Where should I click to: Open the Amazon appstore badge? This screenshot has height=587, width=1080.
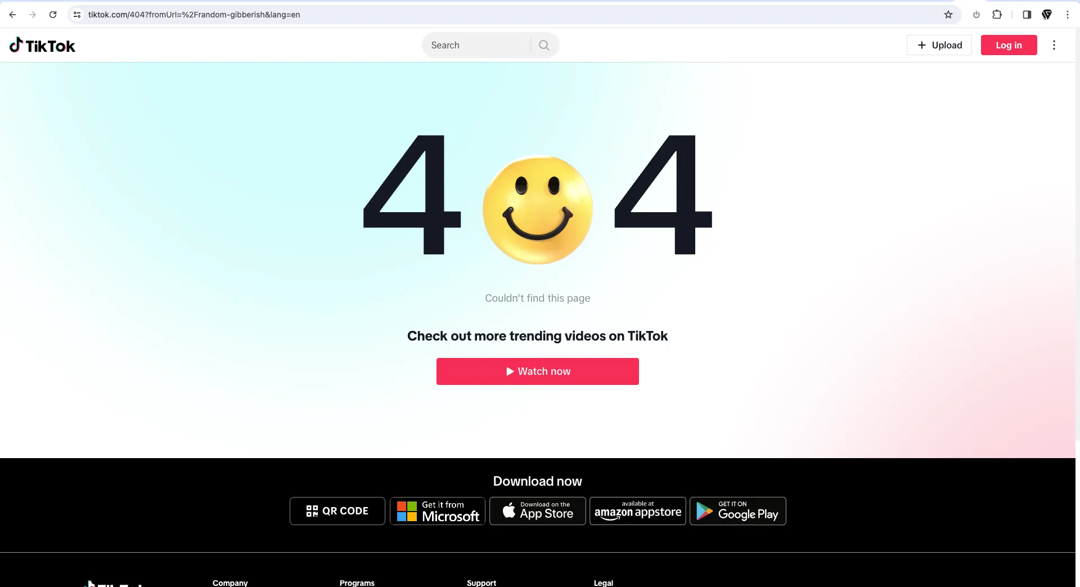click(x=638, y=511)
